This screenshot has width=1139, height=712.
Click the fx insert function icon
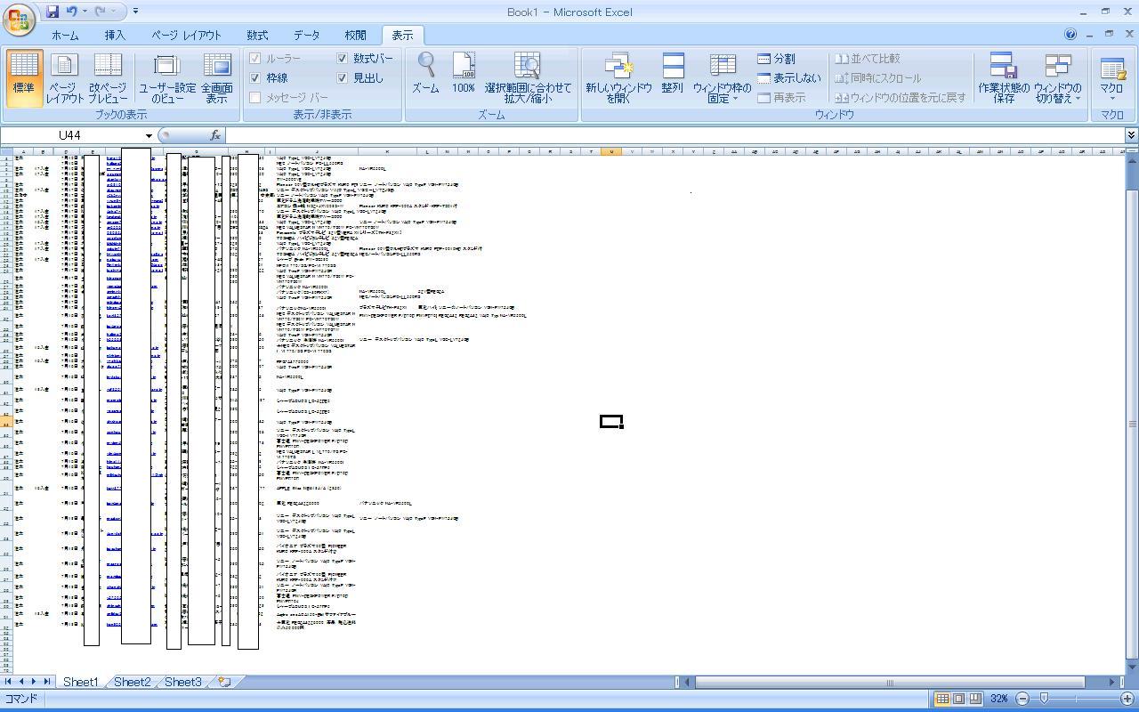(x=215, y=135)
